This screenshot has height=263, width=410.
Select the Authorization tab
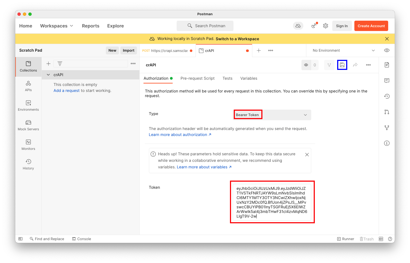click(158, 78)
